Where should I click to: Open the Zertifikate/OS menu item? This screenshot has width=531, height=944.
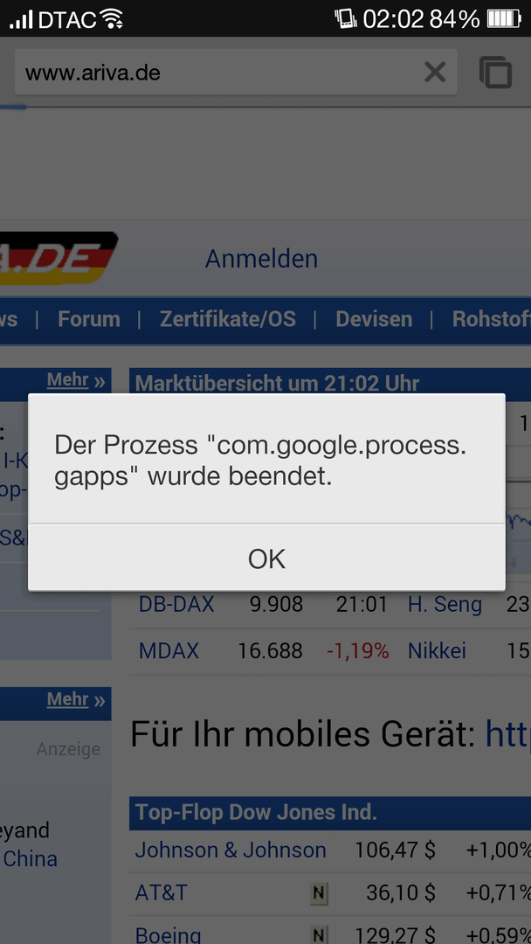[228, 319]
